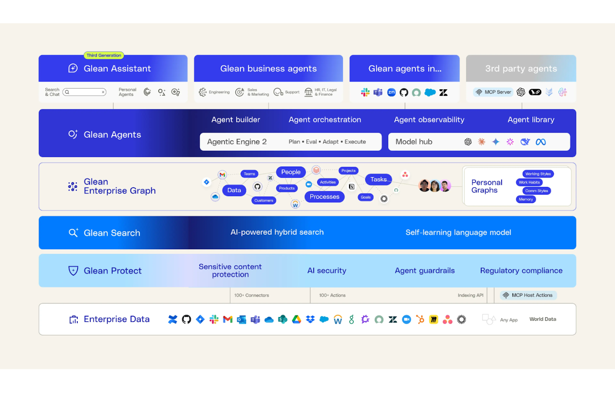Click the Support headset icon

pyautogui.click(x=278, y=92)
